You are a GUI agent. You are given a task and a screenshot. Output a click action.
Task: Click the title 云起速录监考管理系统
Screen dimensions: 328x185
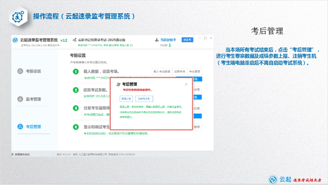click(39, 40)
